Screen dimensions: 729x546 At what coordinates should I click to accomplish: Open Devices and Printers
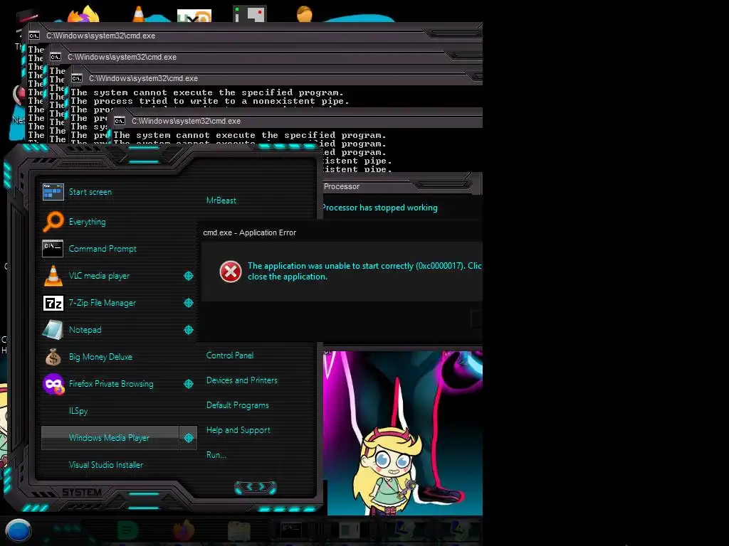[242, 380]
